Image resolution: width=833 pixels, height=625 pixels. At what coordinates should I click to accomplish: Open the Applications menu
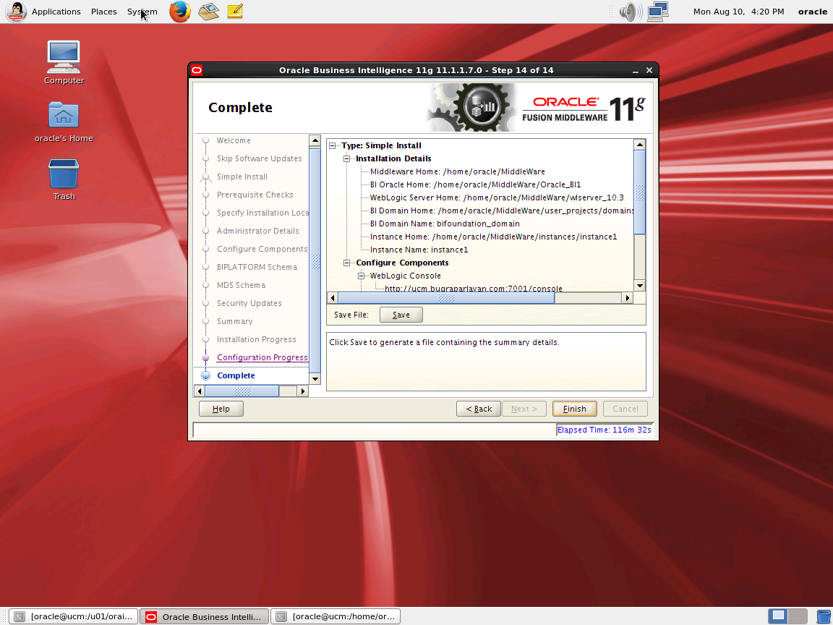pyautogui.click(x=56, y=11)
